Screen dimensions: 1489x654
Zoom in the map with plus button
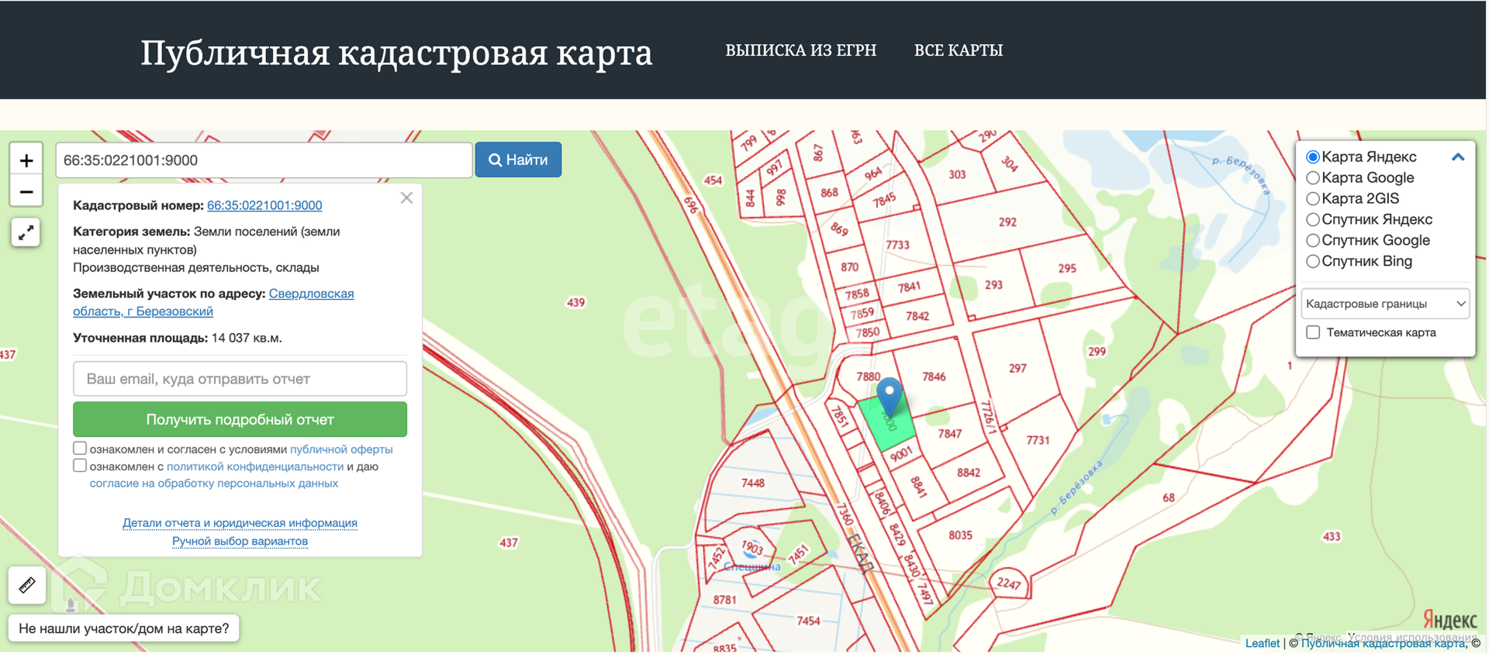click(x=26, y=160)
